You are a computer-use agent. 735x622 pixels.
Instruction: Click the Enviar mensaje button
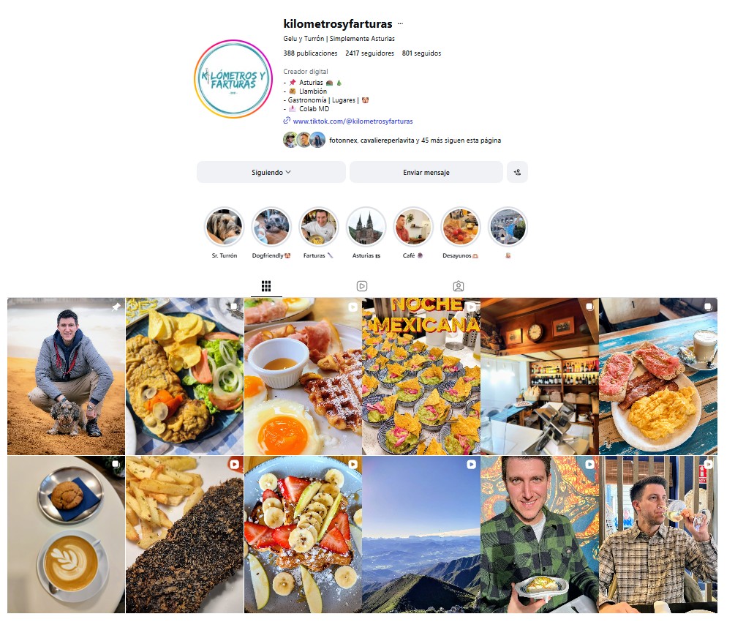(x=426, y=172)
